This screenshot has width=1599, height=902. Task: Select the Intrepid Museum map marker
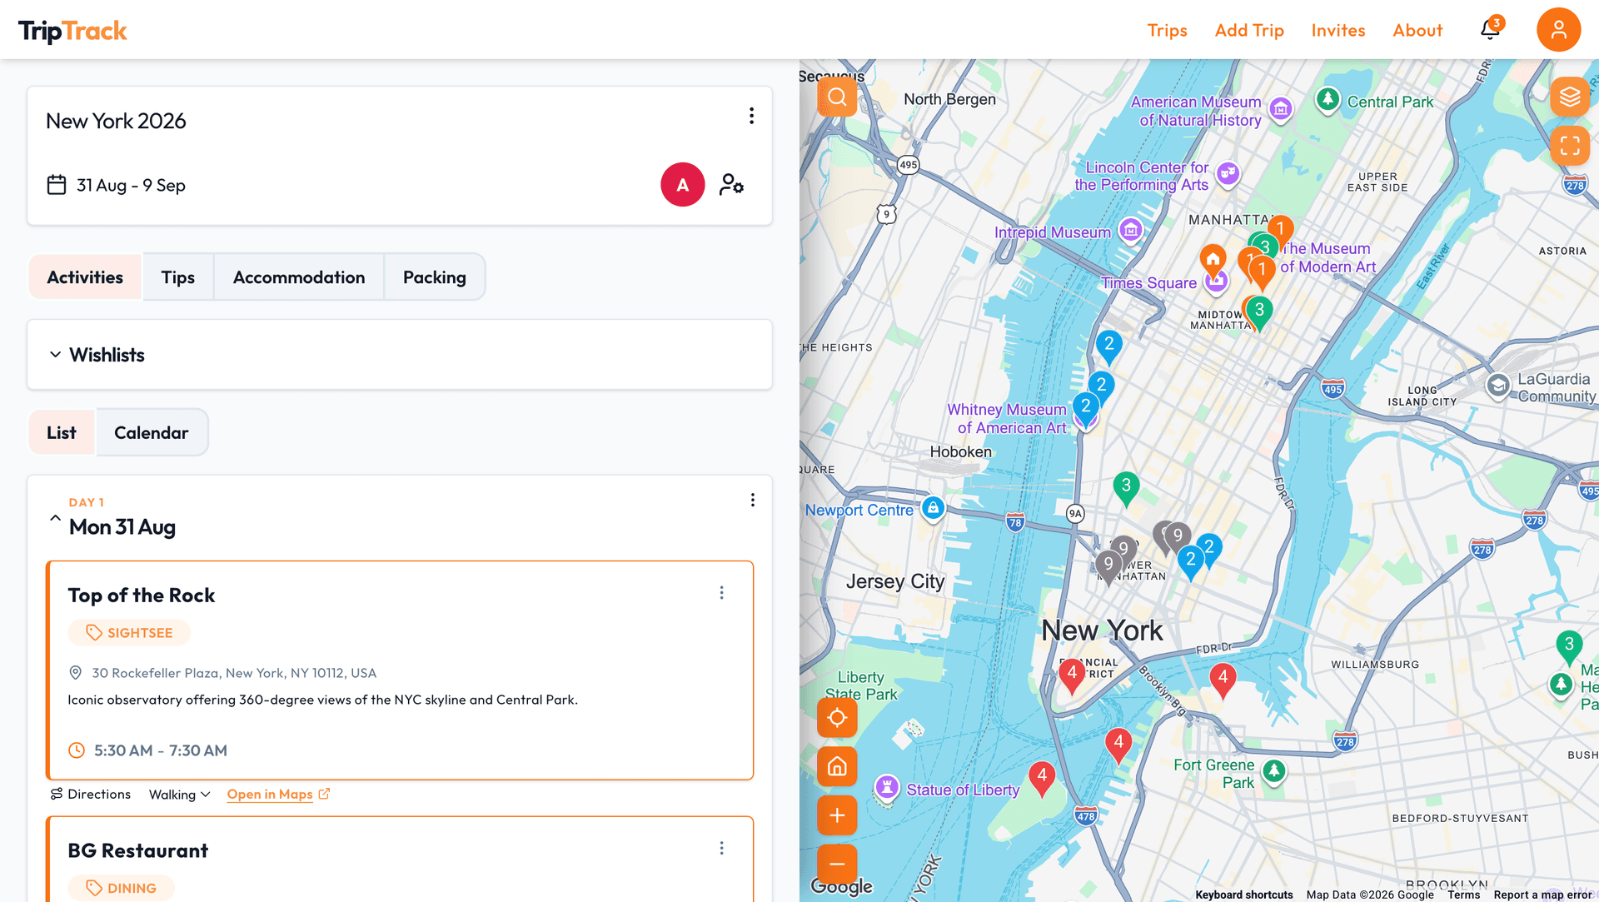[x=1130, y=229]
